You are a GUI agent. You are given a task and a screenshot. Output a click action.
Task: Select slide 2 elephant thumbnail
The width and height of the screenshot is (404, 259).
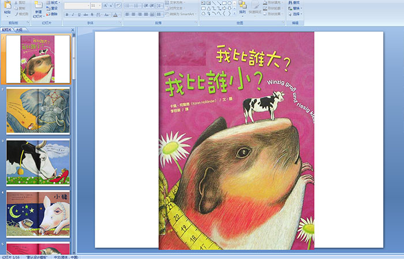click(x=38, y=111)
